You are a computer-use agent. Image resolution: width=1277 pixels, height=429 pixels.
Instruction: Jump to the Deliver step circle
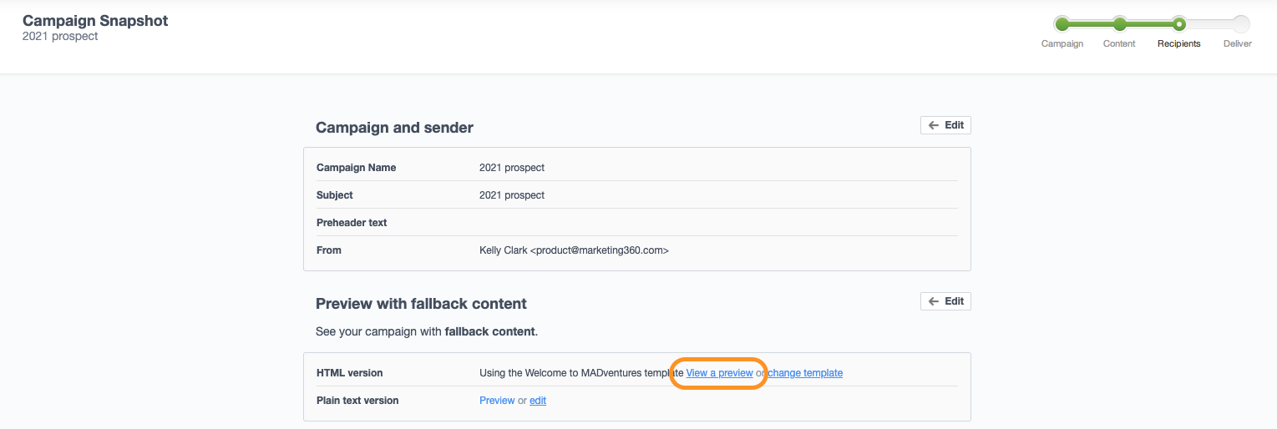pyautogui.click(x=1241, y=24)
